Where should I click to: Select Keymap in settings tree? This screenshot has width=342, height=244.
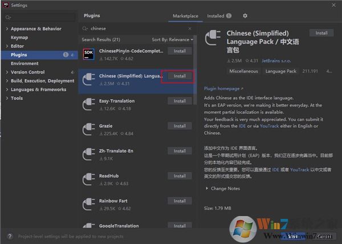19,37
